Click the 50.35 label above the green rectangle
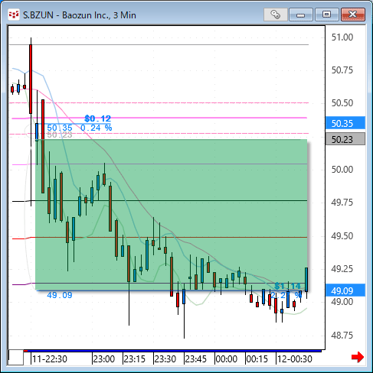The width and height of the screenshot is (373, 373). click(60, 128)
